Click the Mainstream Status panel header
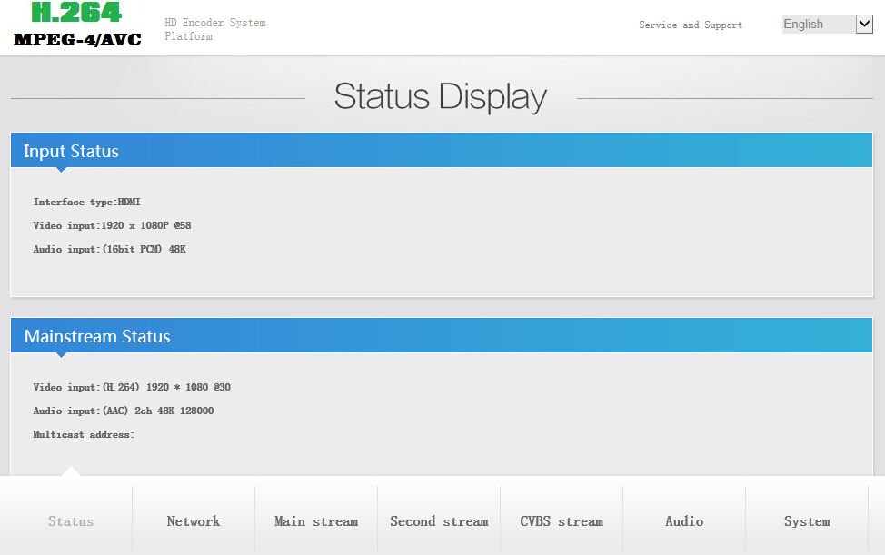Viewport: 885px width, 555px height. point(441,336)
